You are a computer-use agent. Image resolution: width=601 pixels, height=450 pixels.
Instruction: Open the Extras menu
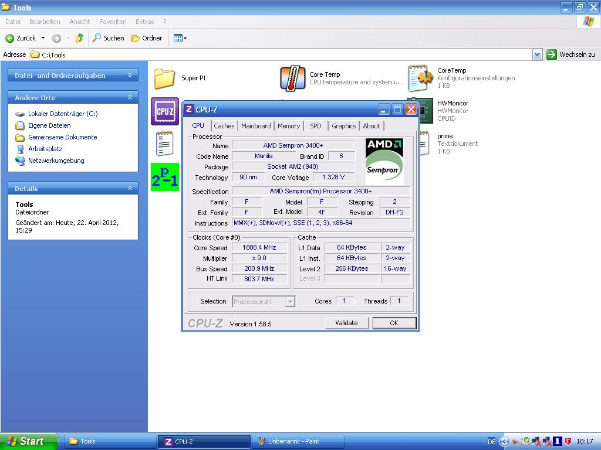[x=144, y=22]
